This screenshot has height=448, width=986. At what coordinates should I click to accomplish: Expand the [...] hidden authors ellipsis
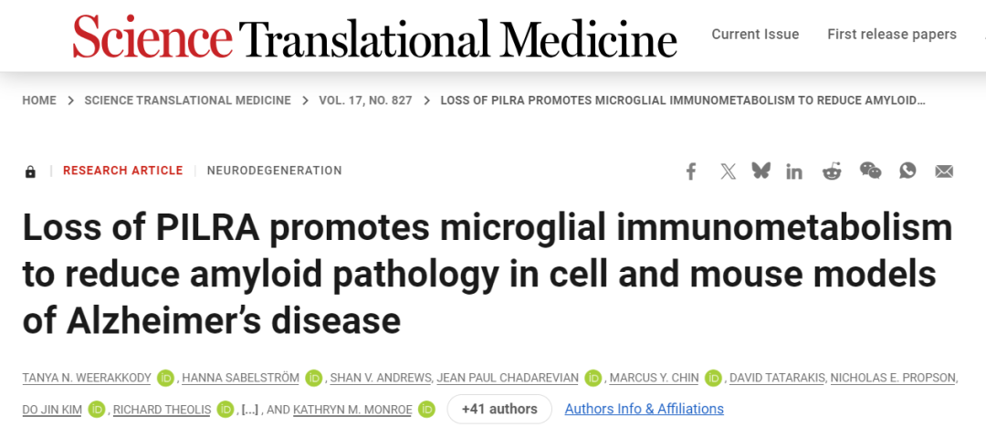click(x=250, y=410)
